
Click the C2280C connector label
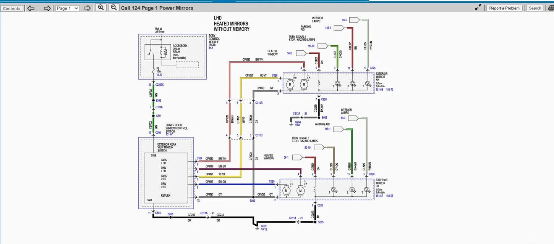[159, 84]
